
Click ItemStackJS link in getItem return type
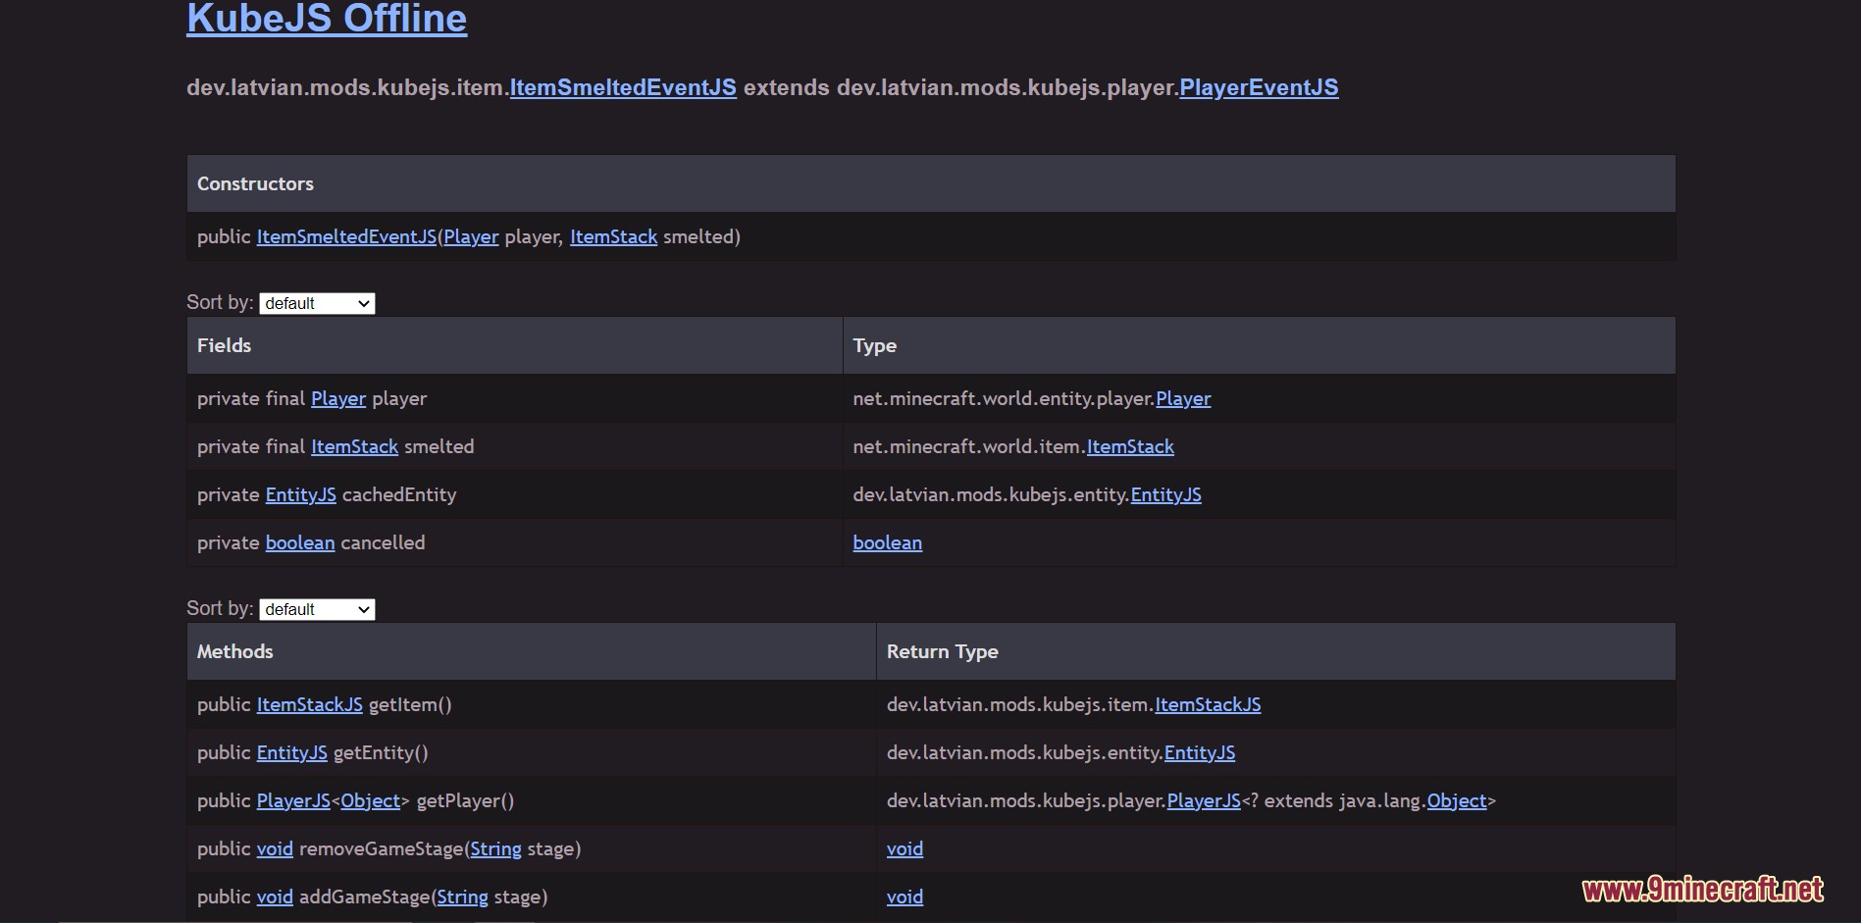[1208, 704]
